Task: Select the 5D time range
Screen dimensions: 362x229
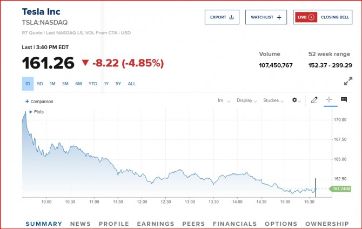Action: click(x=40, y=84)
